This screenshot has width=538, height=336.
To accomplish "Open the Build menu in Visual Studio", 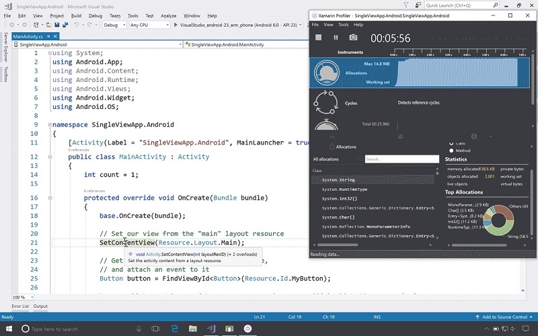I will coord(76,15).
